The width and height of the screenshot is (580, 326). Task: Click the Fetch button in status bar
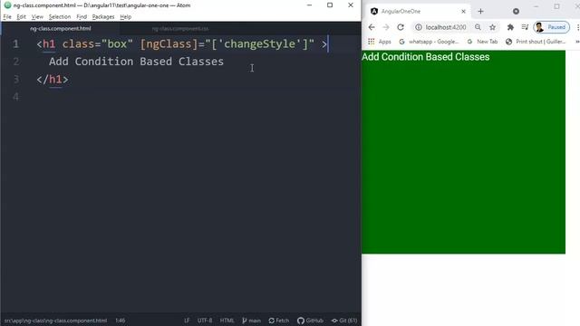click(x=279, y=321)
